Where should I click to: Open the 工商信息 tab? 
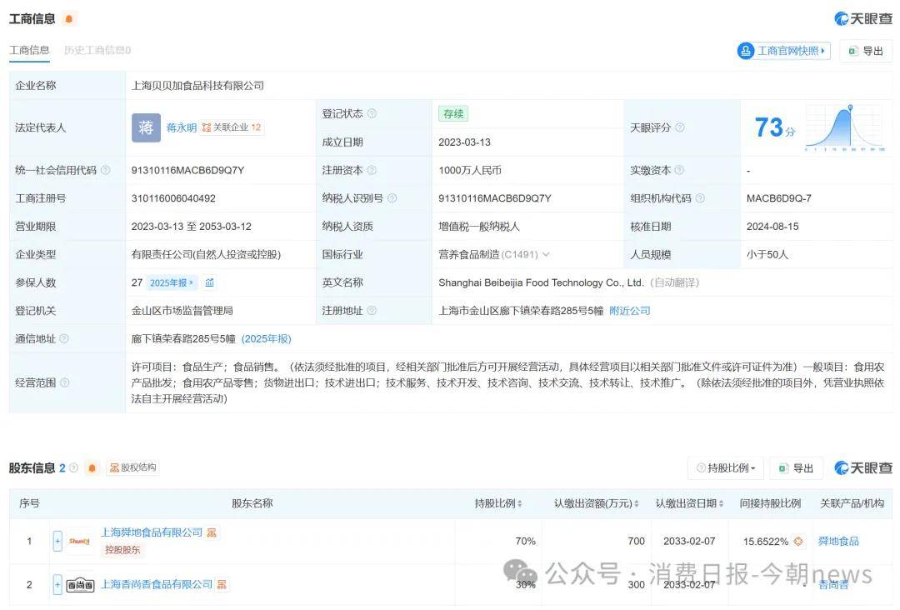[29, 51]
